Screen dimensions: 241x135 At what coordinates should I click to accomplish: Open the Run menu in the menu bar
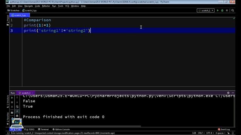click(54, 6)
